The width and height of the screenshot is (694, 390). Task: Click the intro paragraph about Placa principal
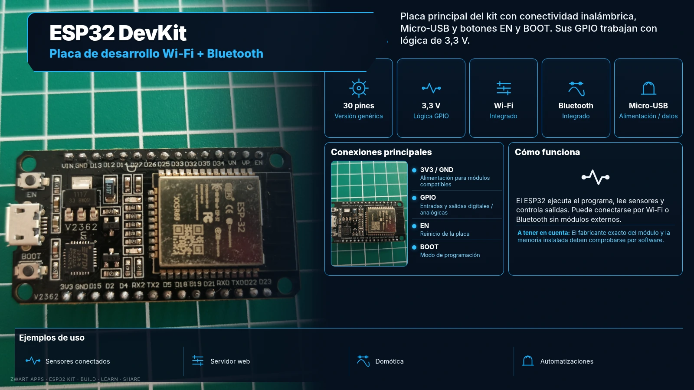529,29
